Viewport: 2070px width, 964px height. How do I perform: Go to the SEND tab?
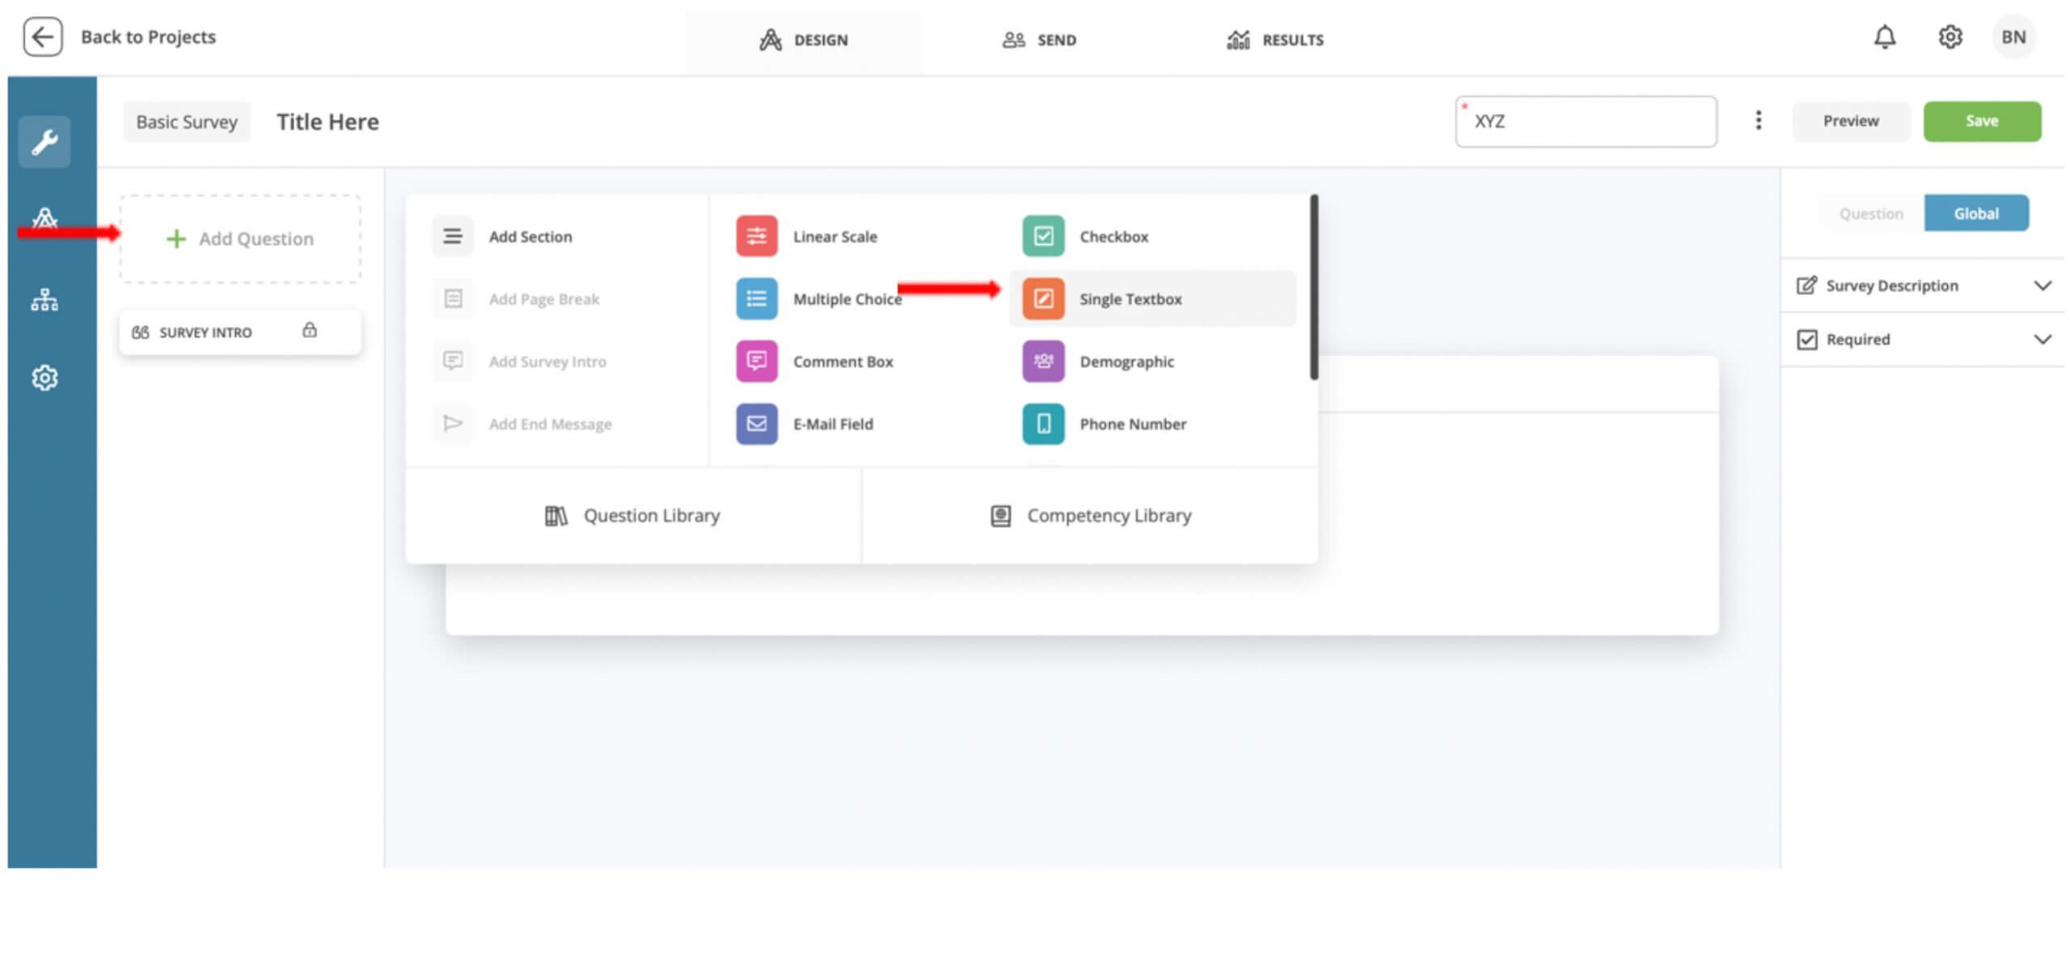tap(1040, 40)
